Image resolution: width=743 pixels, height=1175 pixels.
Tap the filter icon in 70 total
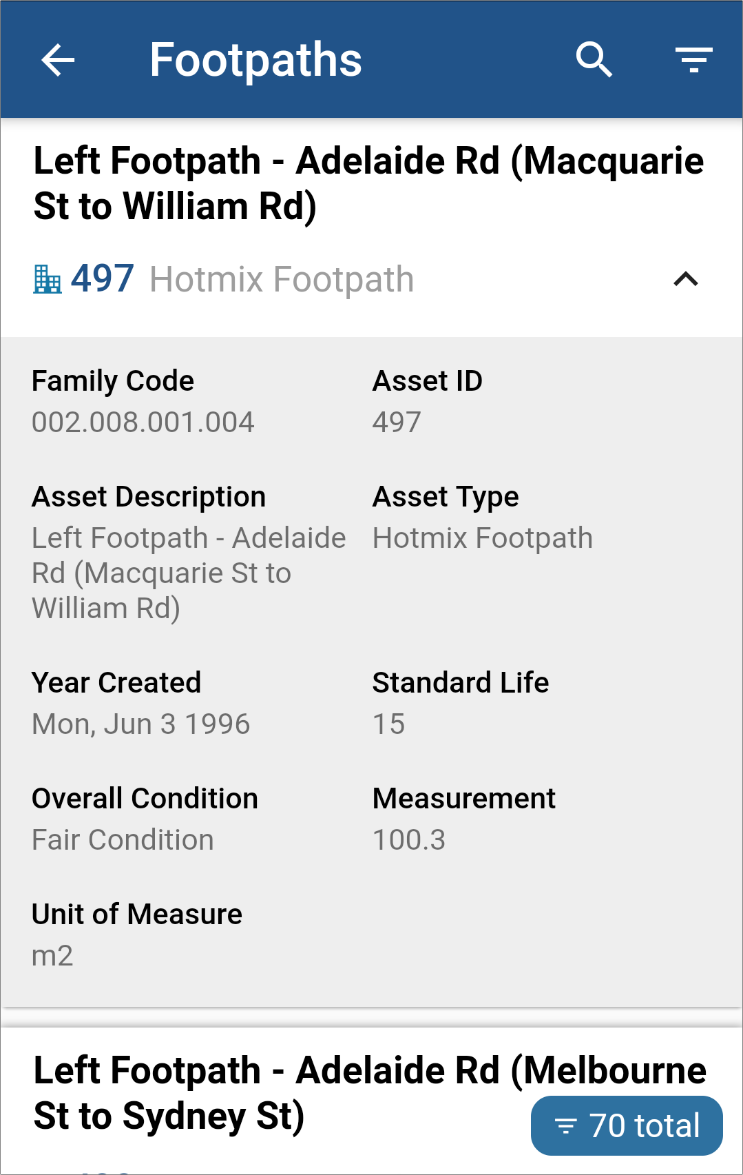pyautogui.click(x=565, y=1126)
